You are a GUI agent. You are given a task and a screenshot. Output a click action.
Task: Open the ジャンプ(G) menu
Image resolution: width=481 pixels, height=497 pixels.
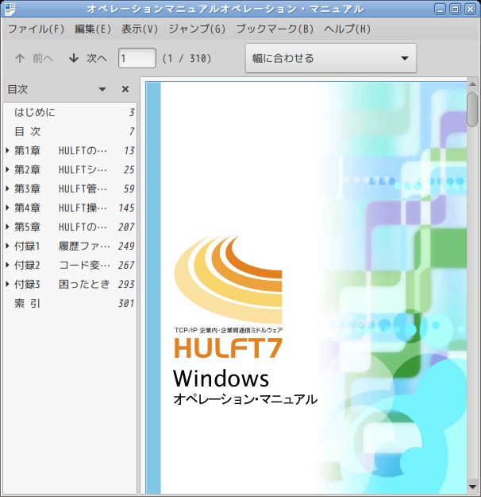point(197,29)
